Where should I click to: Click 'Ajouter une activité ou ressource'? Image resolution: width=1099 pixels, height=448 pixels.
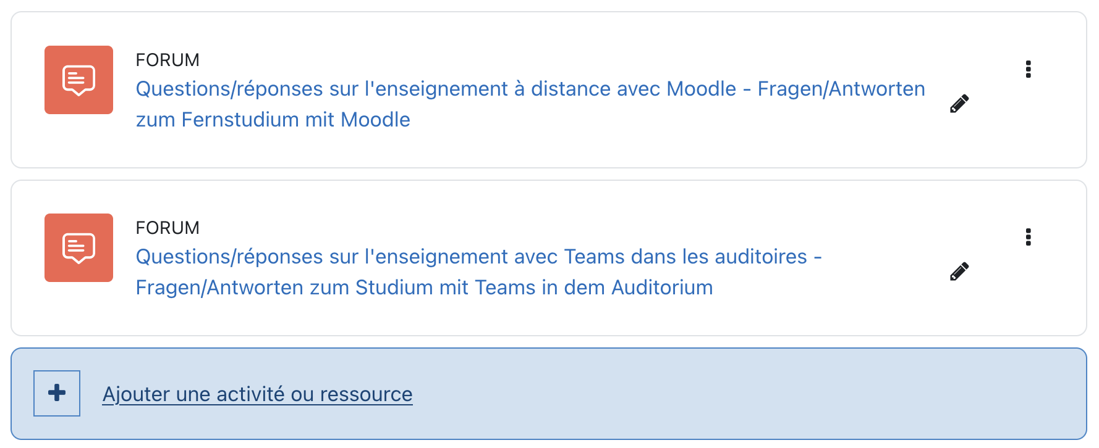pos(258,393)
